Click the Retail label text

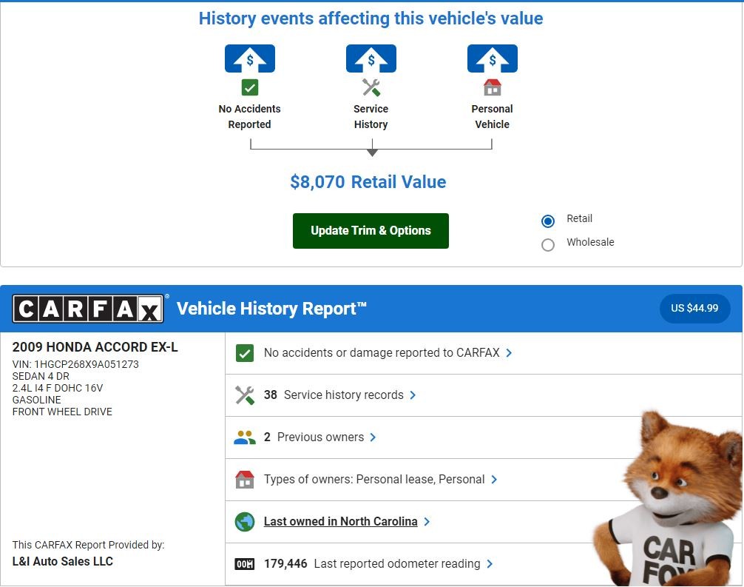pyautogui.click(x=579, y=218)
